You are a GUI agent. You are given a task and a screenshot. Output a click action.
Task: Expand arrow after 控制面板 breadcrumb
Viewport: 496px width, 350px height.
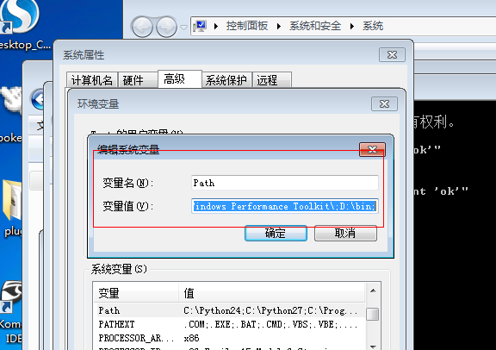tap(278, 26)
